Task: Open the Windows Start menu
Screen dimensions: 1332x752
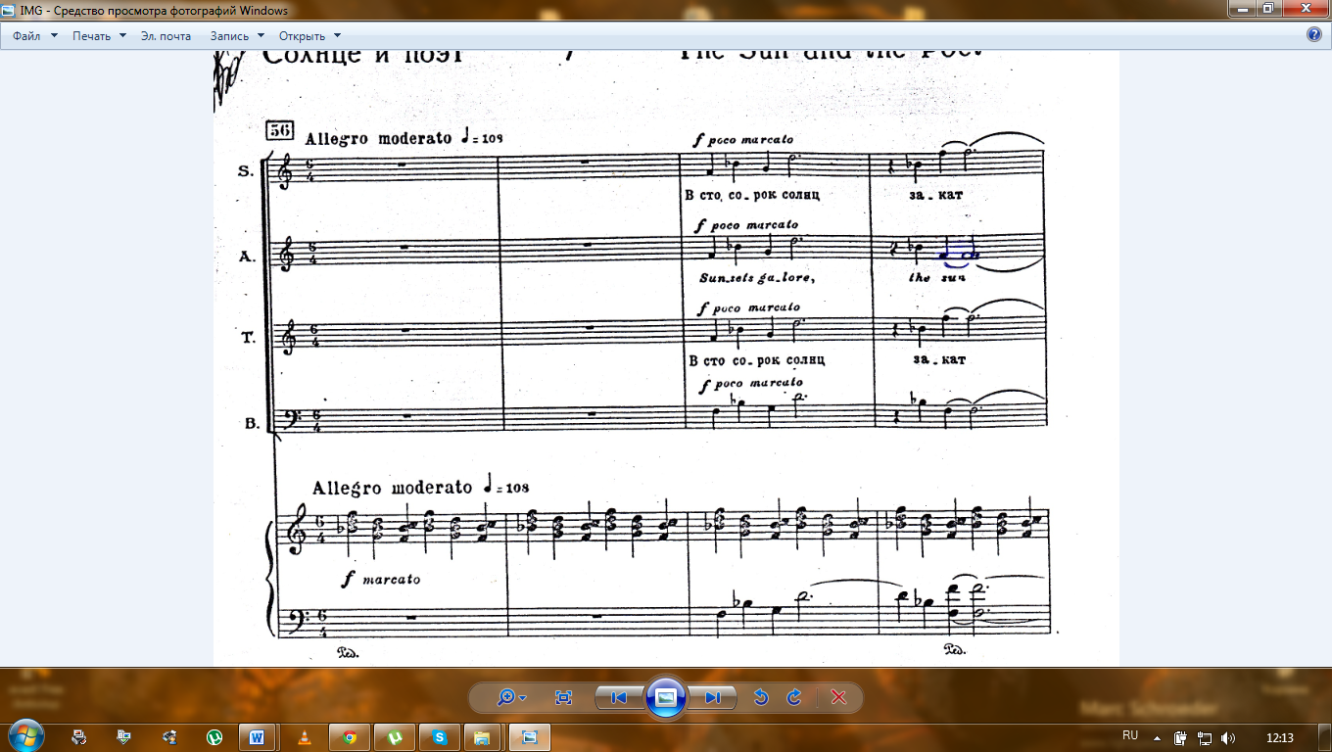Action: tap(25, 735)
